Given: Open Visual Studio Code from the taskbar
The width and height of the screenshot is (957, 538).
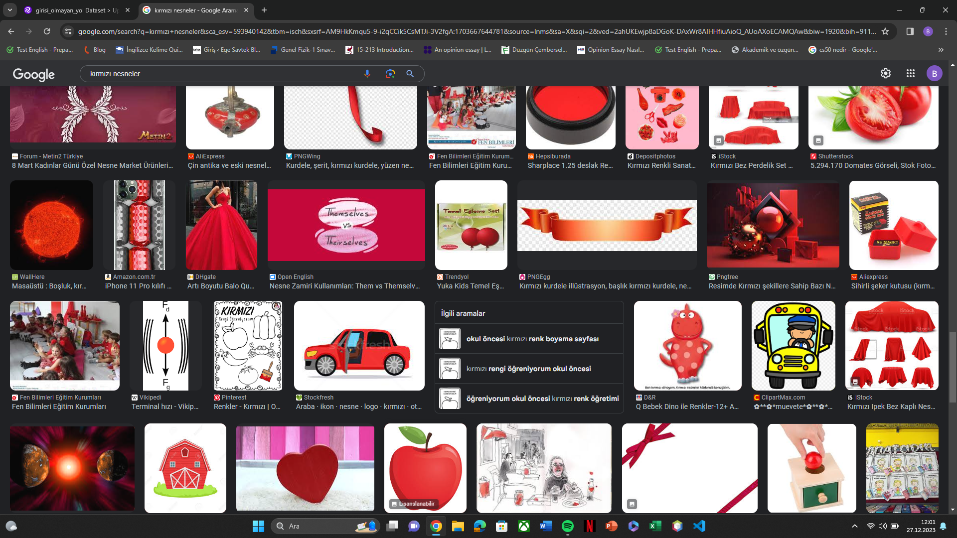Looking at the screenshot, I should [x=699, y=526].
